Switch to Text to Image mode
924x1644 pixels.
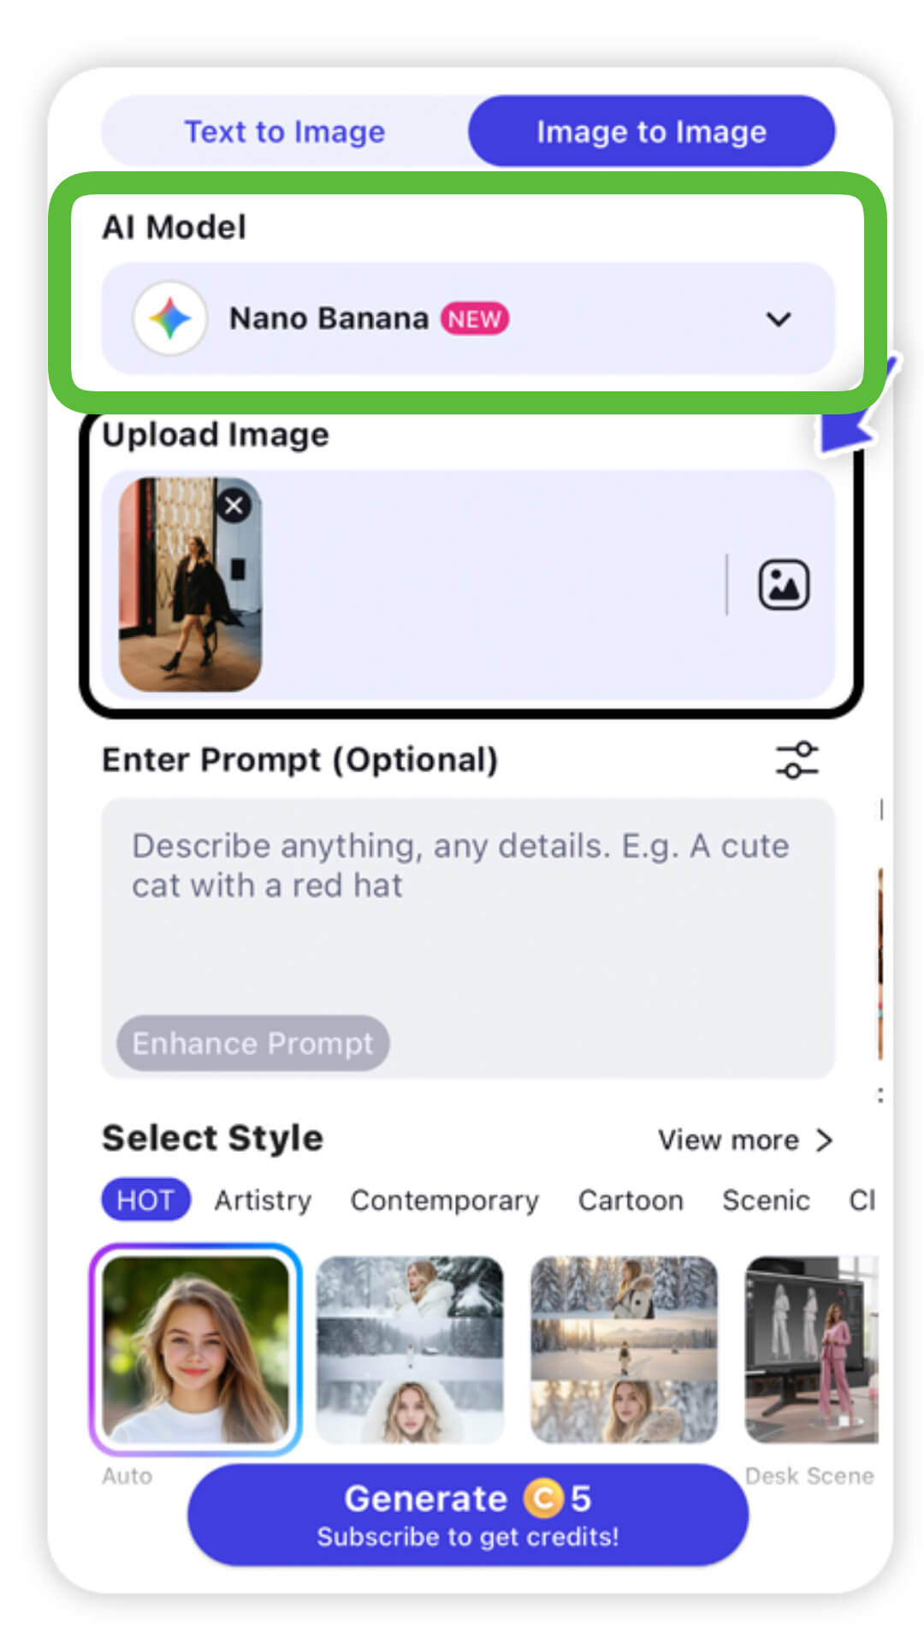click(285, 131)
